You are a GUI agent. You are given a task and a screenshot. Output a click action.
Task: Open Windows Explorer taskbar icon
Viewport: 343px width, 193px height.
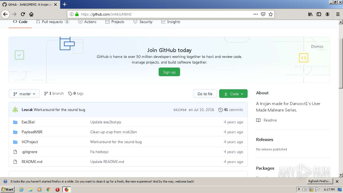pos(30,190)
